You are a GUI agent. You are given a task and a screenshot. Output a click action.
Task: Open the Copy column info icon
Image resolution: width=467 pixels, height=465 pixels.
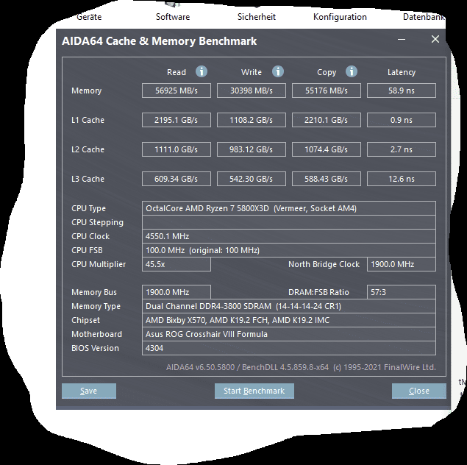click(x=352, y=71)
